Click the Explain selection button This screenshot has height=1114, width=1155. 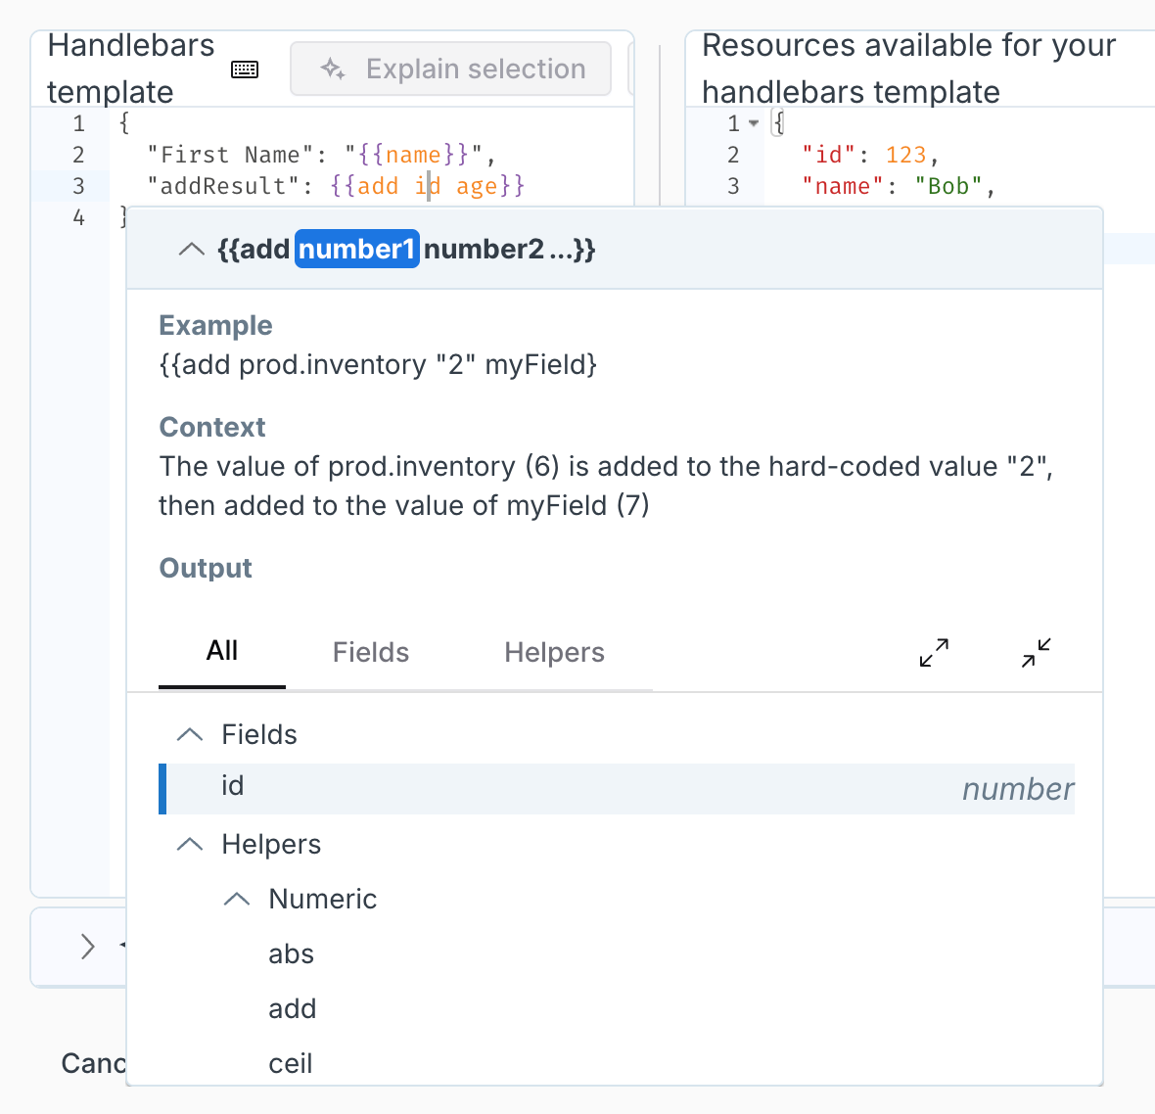pos(451,70)
